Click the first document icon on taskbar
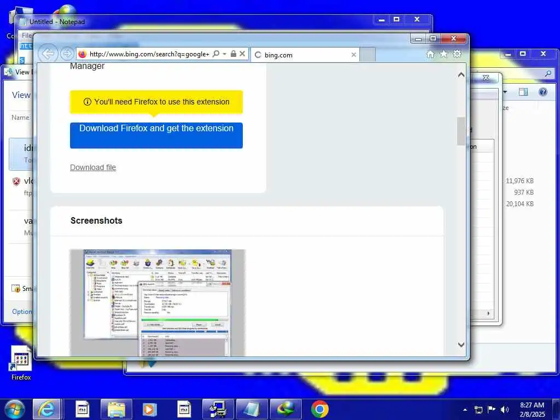Viewport: 560px width, 420px height. [83, 409]
